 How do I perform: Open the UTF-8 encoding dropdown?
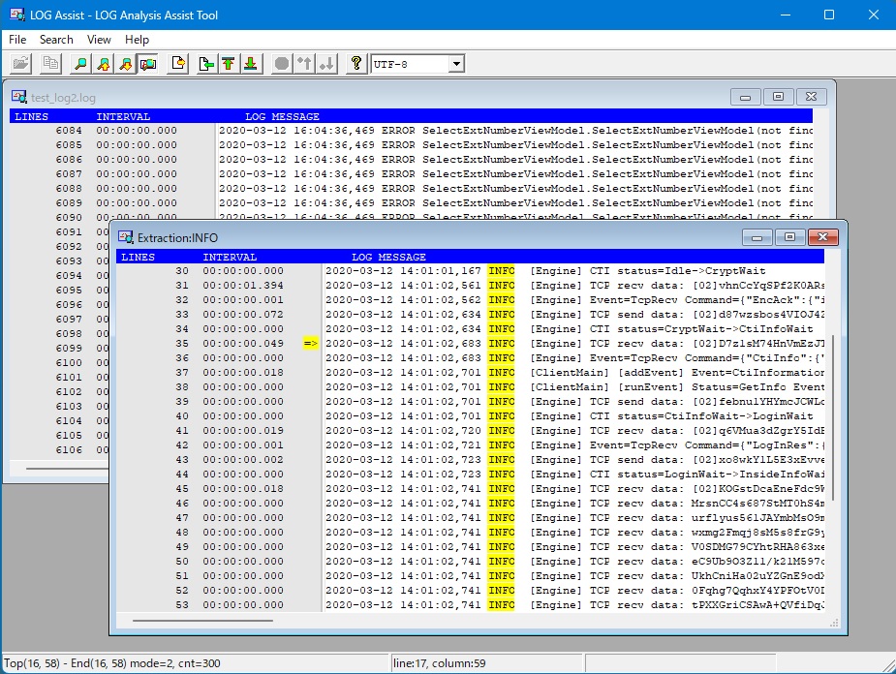pyautogui.click(x=456, y=64)
